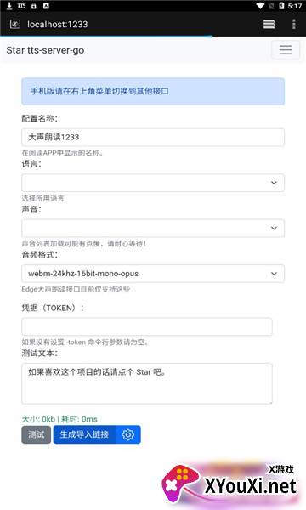
Task: Tap the TTS icon in status bar
Action: click(21, 6)
